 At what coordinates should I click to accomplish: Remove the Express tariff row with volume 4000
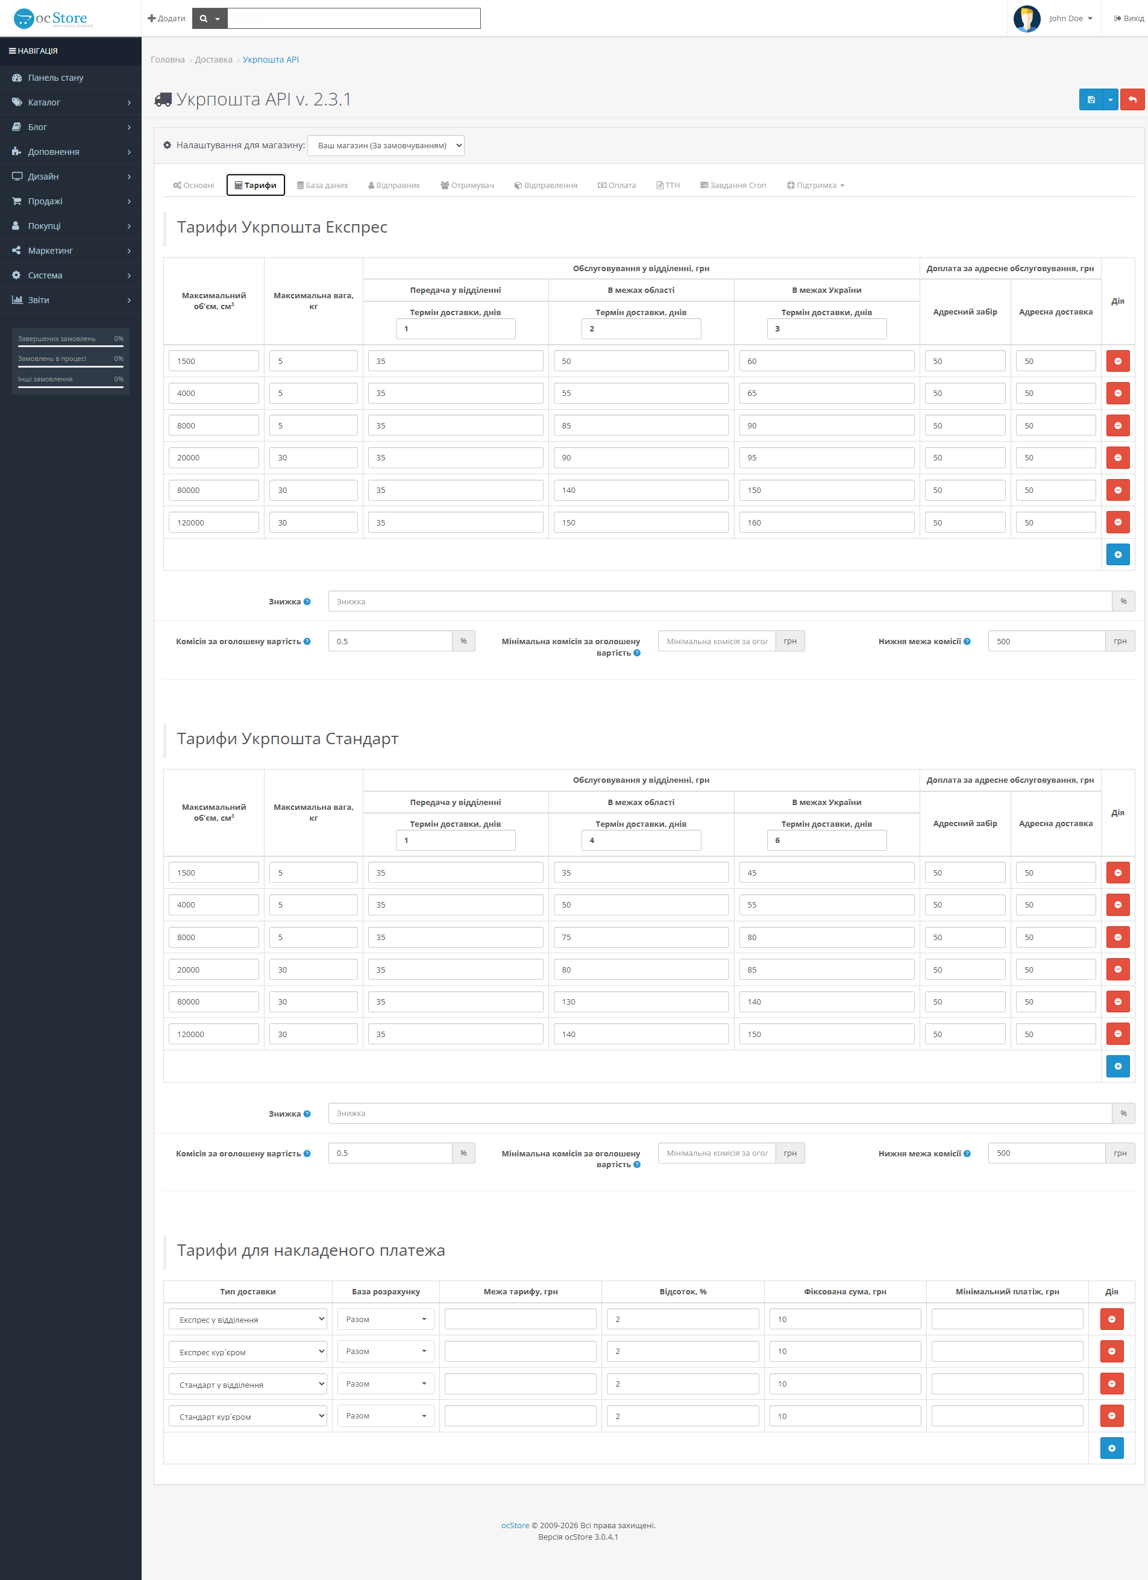tap(1117, 393)
